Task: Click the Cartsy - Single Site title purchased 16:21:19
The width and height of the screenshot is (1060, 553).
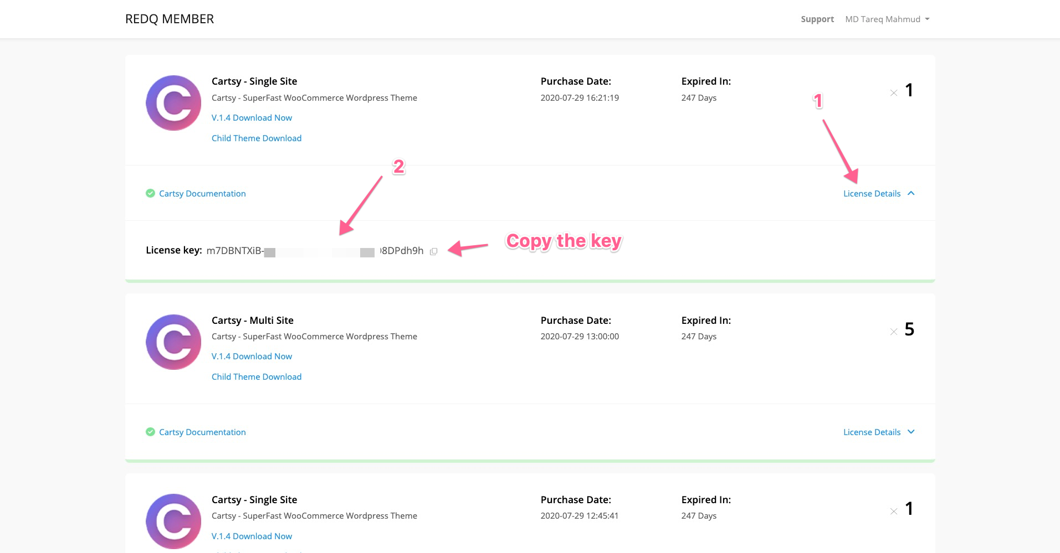Action: click(x=254, y=81)
